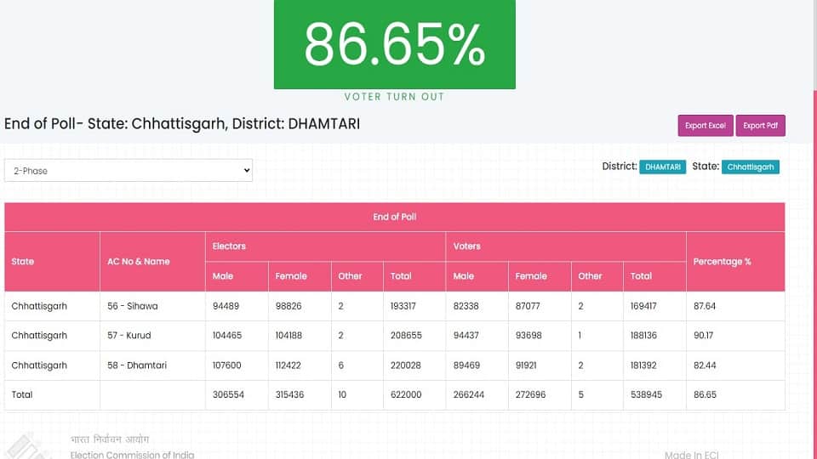Image resolution: width=817 pixels, height=459 pixels.
Task: Click the Electors Female sub-header
Action: pos(300,276)
